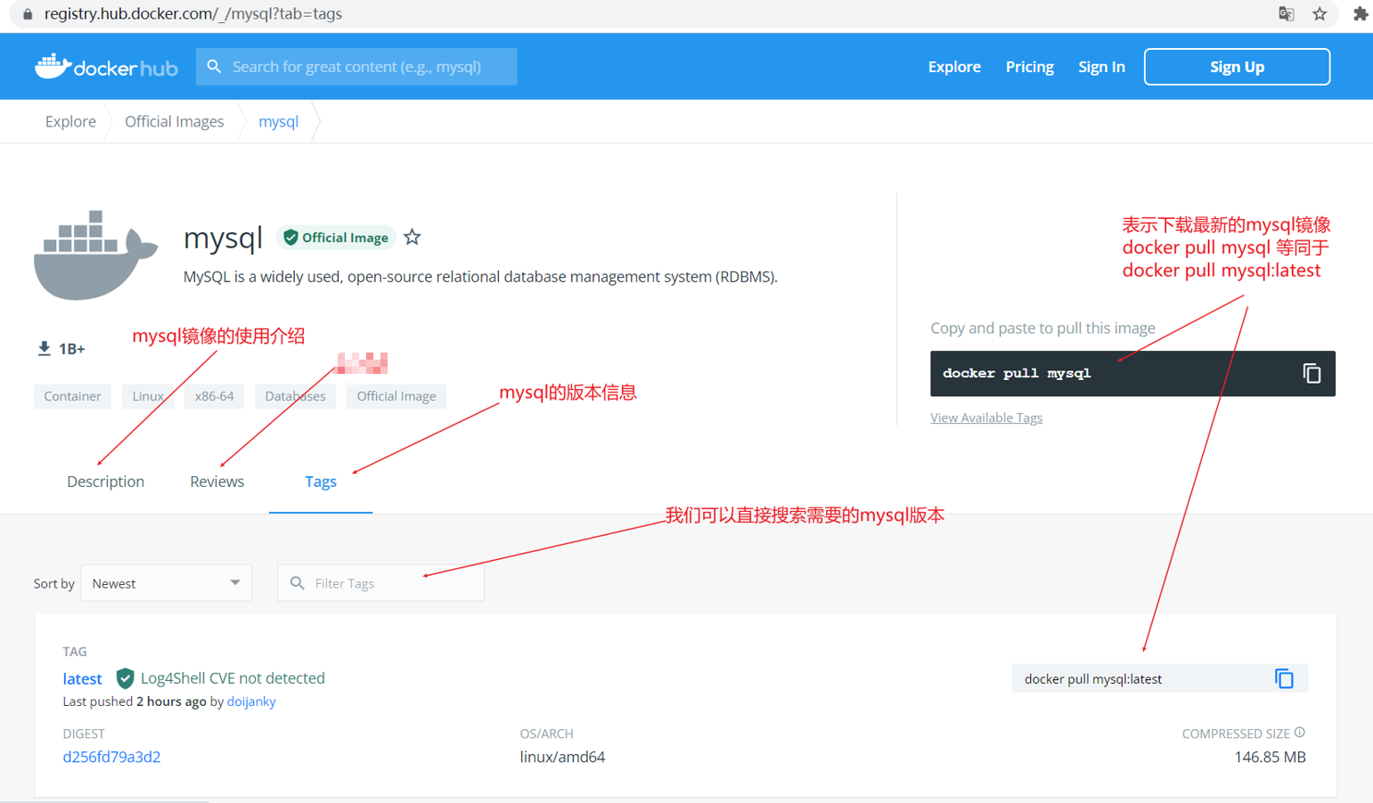
Task: Switch to the Description tab
Action: pyautogui.click(x=105, y=482)
